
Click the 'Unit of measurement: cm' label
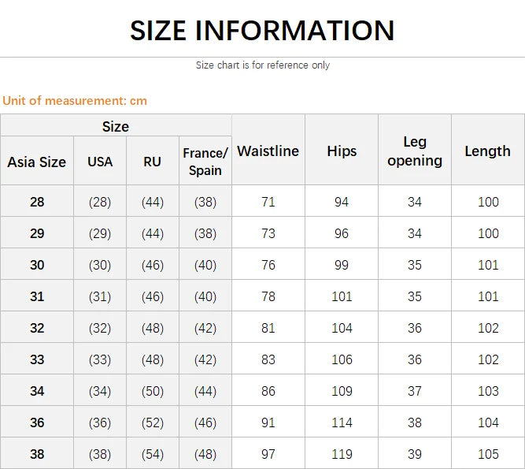point(75,100)
